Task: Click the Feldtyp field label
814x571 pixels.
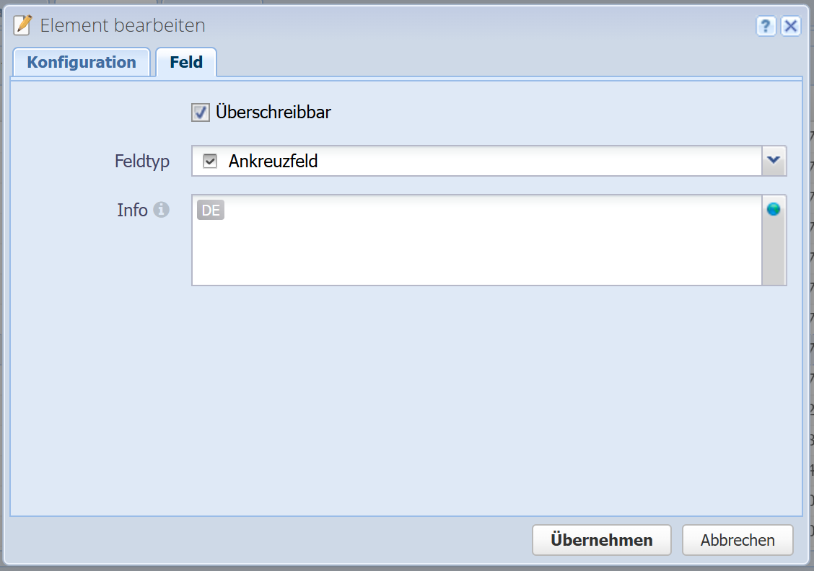Action: (142, 161)
